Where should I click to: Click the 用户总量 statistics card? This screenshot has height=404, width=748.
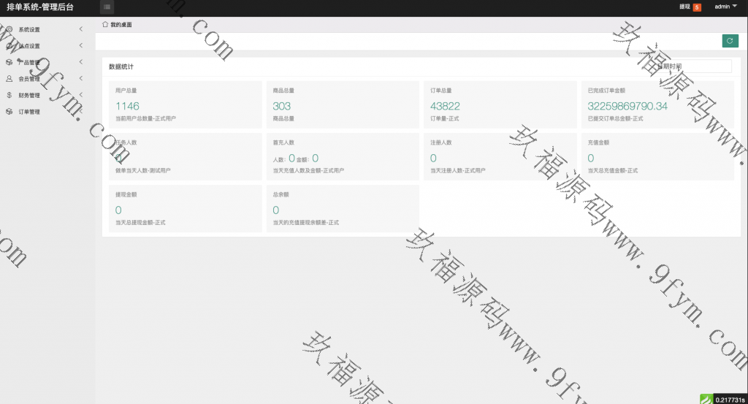[185, 104]
